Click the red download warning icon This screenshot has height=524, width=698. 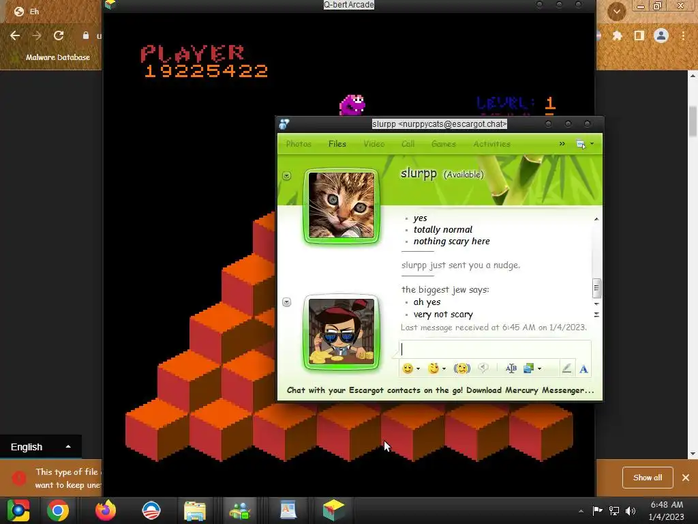click(x=19, y=478)
